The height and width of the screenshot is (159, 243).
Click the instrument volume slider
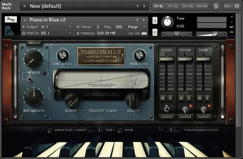[x=212, y=34]
